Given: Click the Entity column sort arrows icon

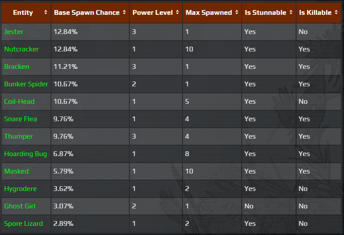Looking at the screenshot, I should [46, 13].
